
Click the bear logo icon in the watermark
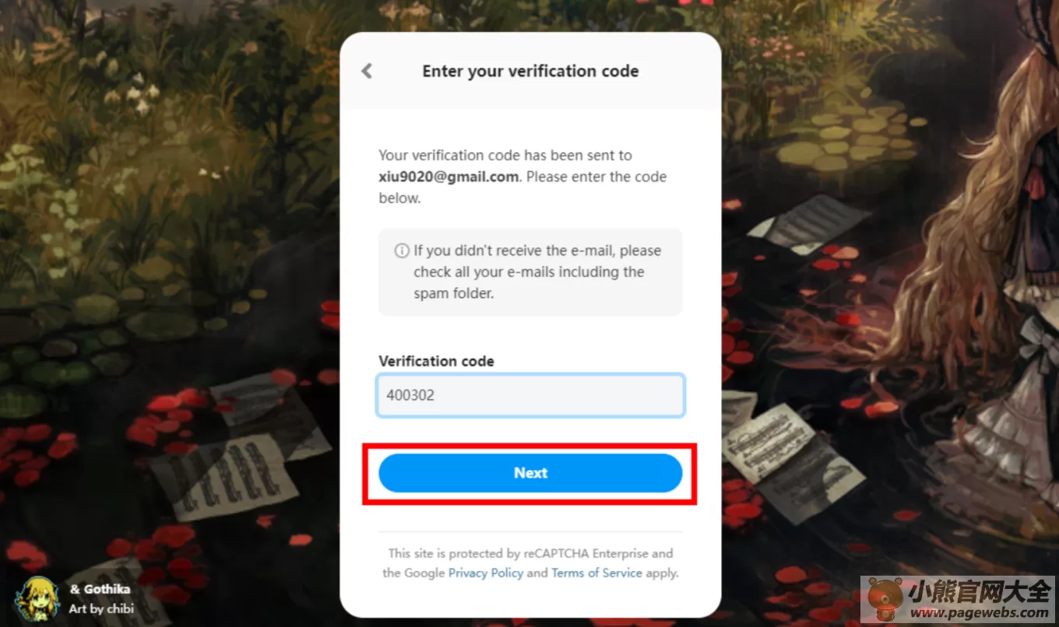(884, 598)
